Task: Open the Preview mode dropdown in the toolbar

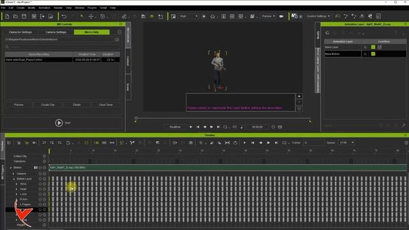Action: point(268,17)
